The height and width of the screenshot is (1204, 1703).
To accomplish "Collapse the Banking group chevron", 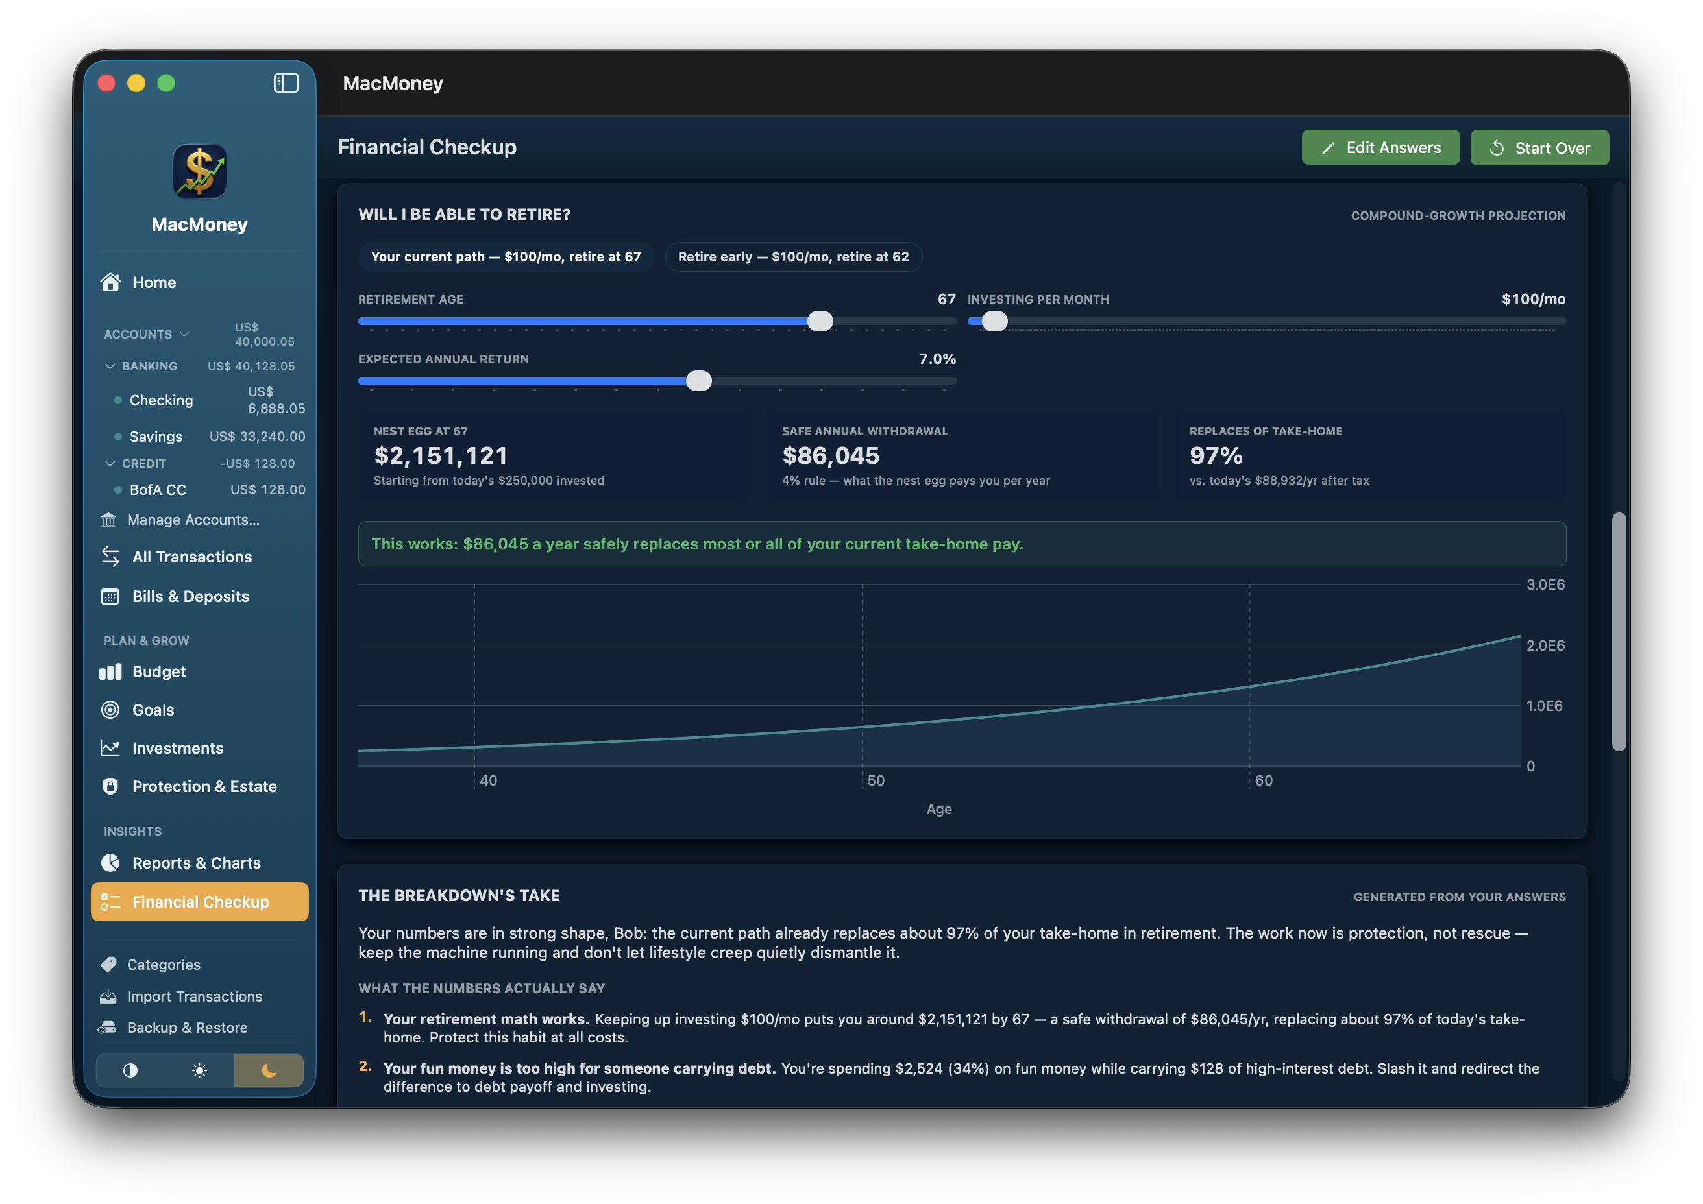I will click(x=110, y=367).
